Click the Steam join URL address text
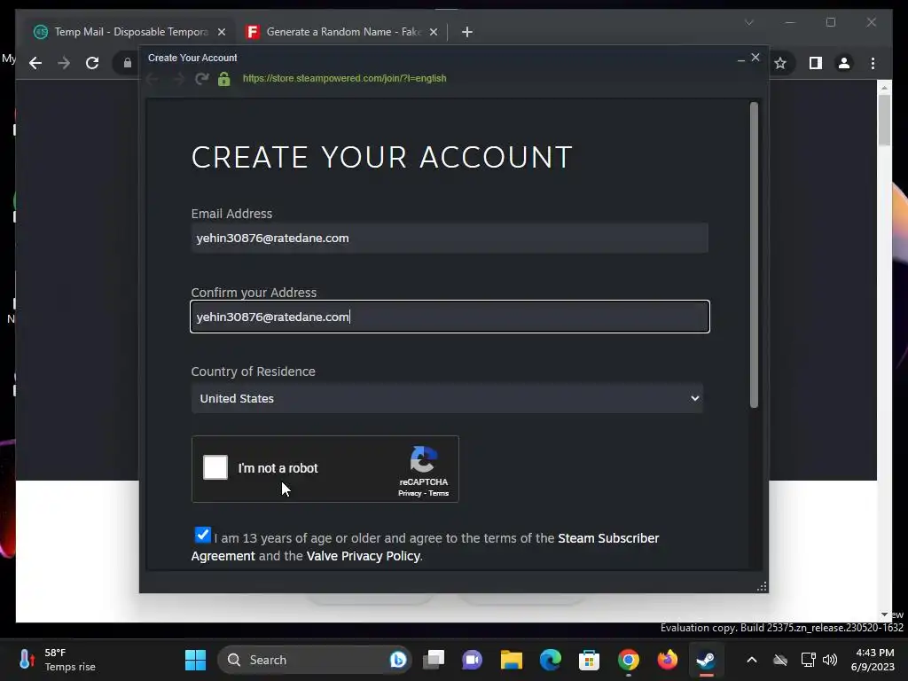908x681 pixels. [345, 78]
